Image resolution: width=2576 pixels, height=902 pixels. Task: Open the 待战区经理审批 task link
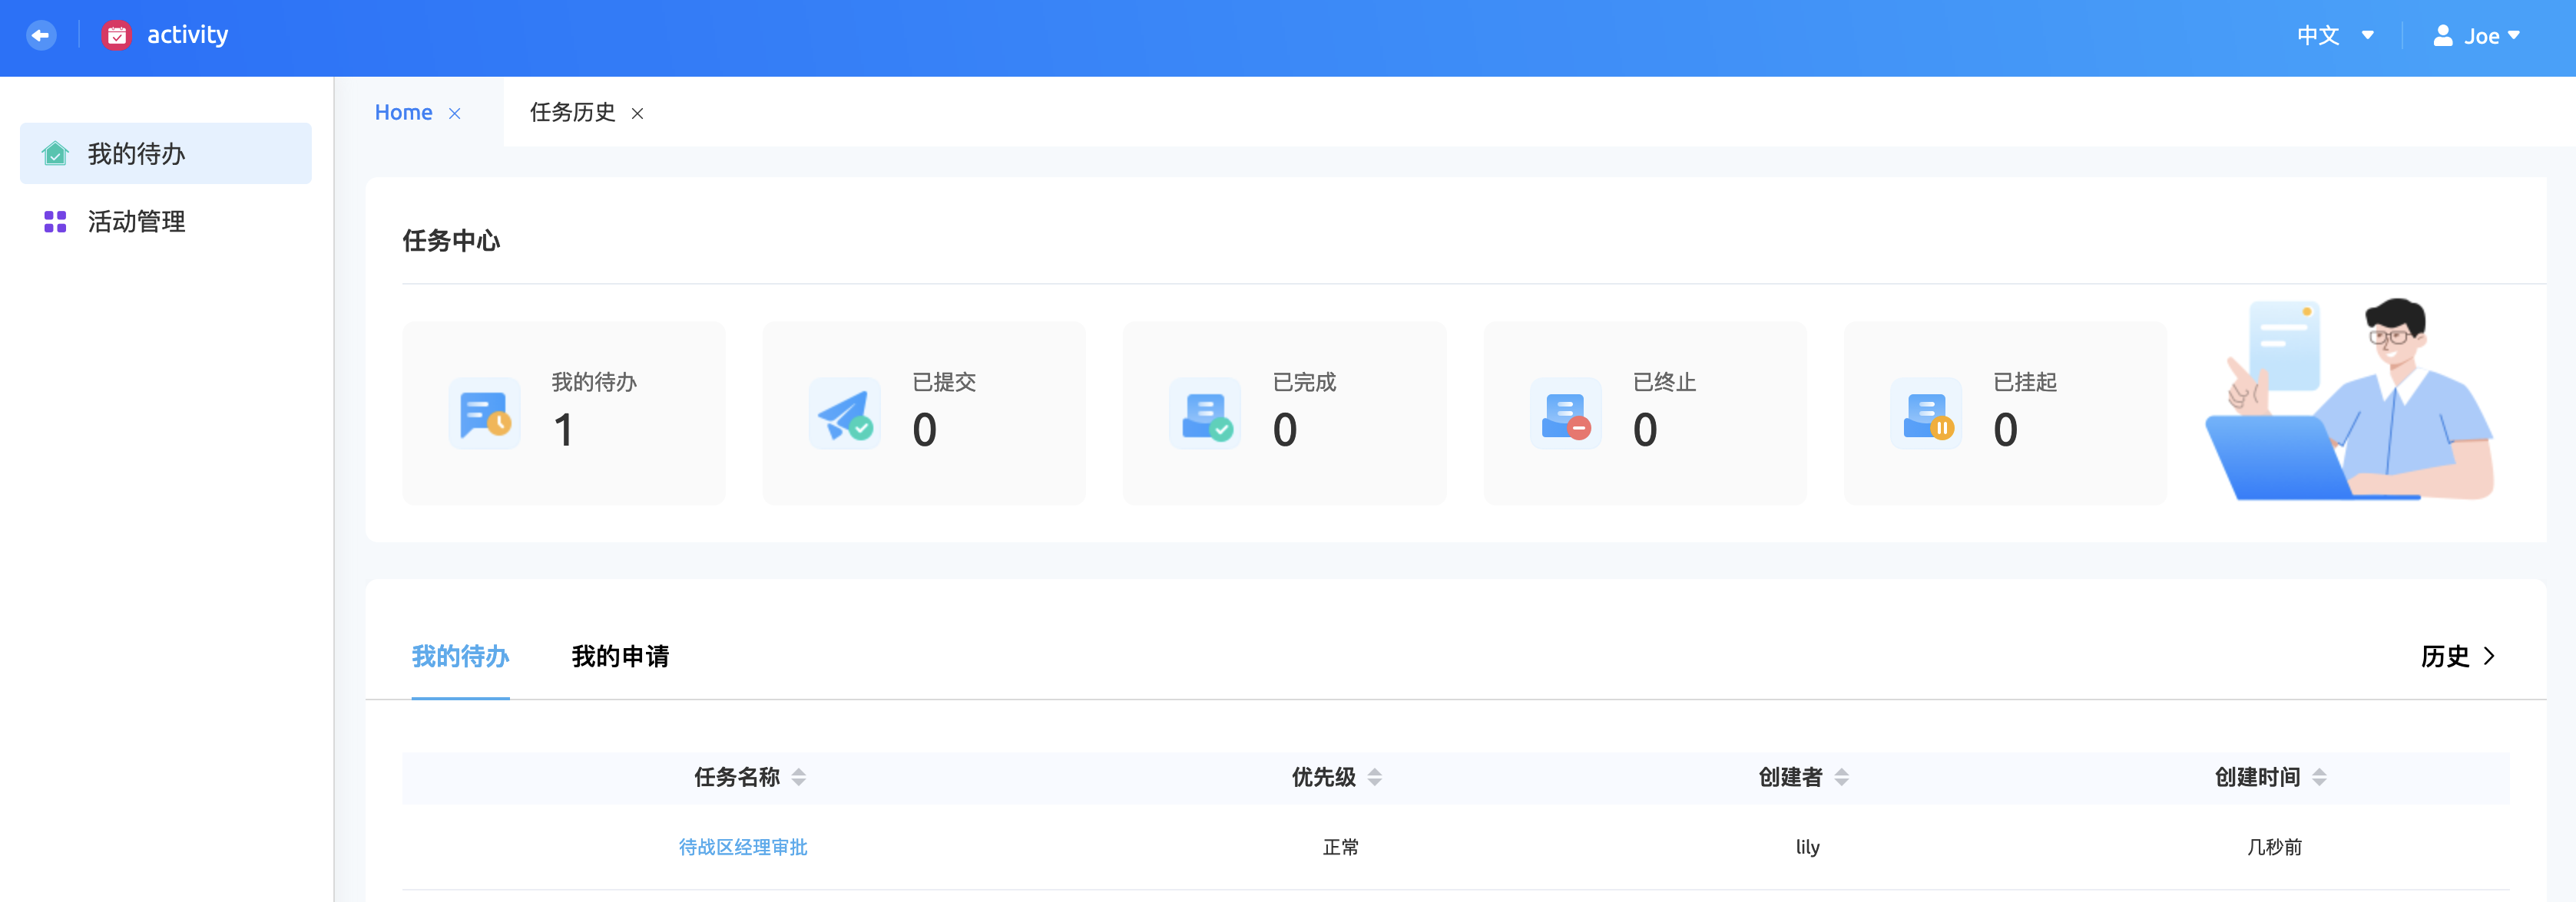pyautogui.click(x=743, y=847)
